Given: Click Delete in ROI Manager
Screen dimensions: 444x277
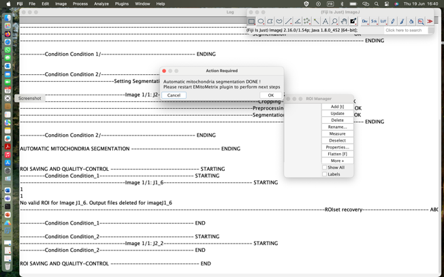Looking at the screenshot, I should click(x=337, y=120).
